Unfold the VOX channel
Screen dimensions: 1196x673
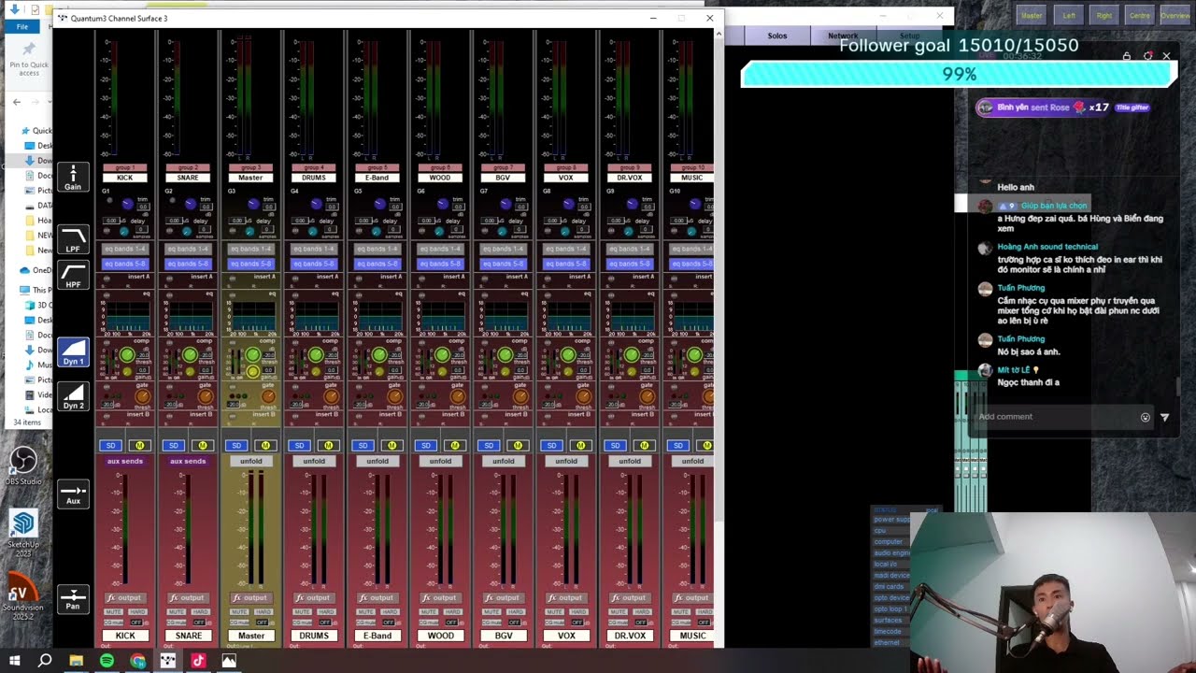click(x=566, y=461)
